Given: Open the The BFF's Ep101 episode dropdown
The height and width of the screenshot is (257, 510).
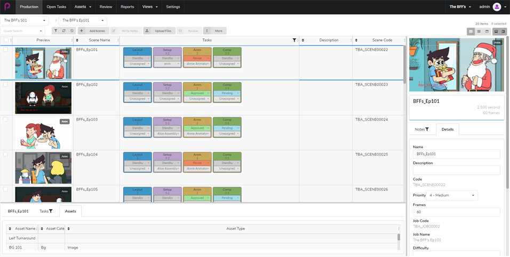Looking at the screenshot, I should point(83,20).
